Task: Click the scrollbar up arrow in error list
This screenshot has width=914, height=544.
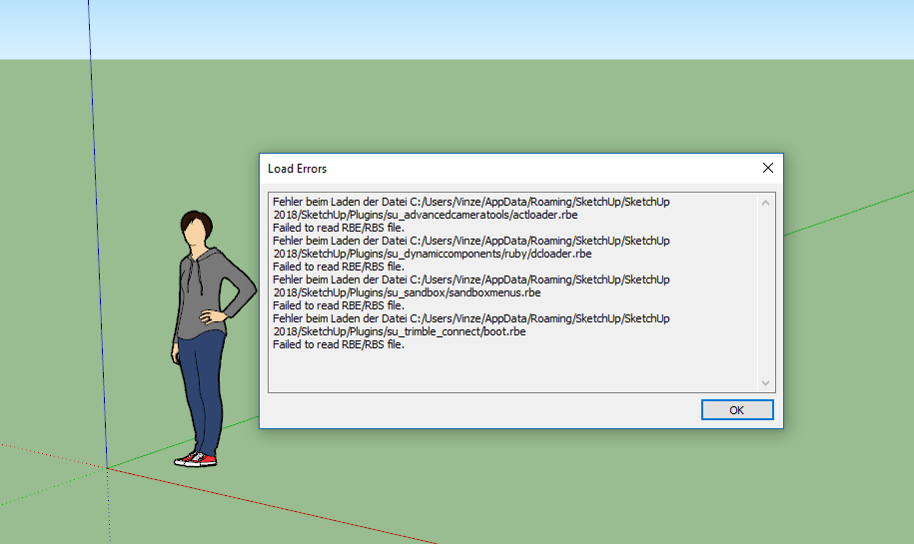Action: point(766,203)
